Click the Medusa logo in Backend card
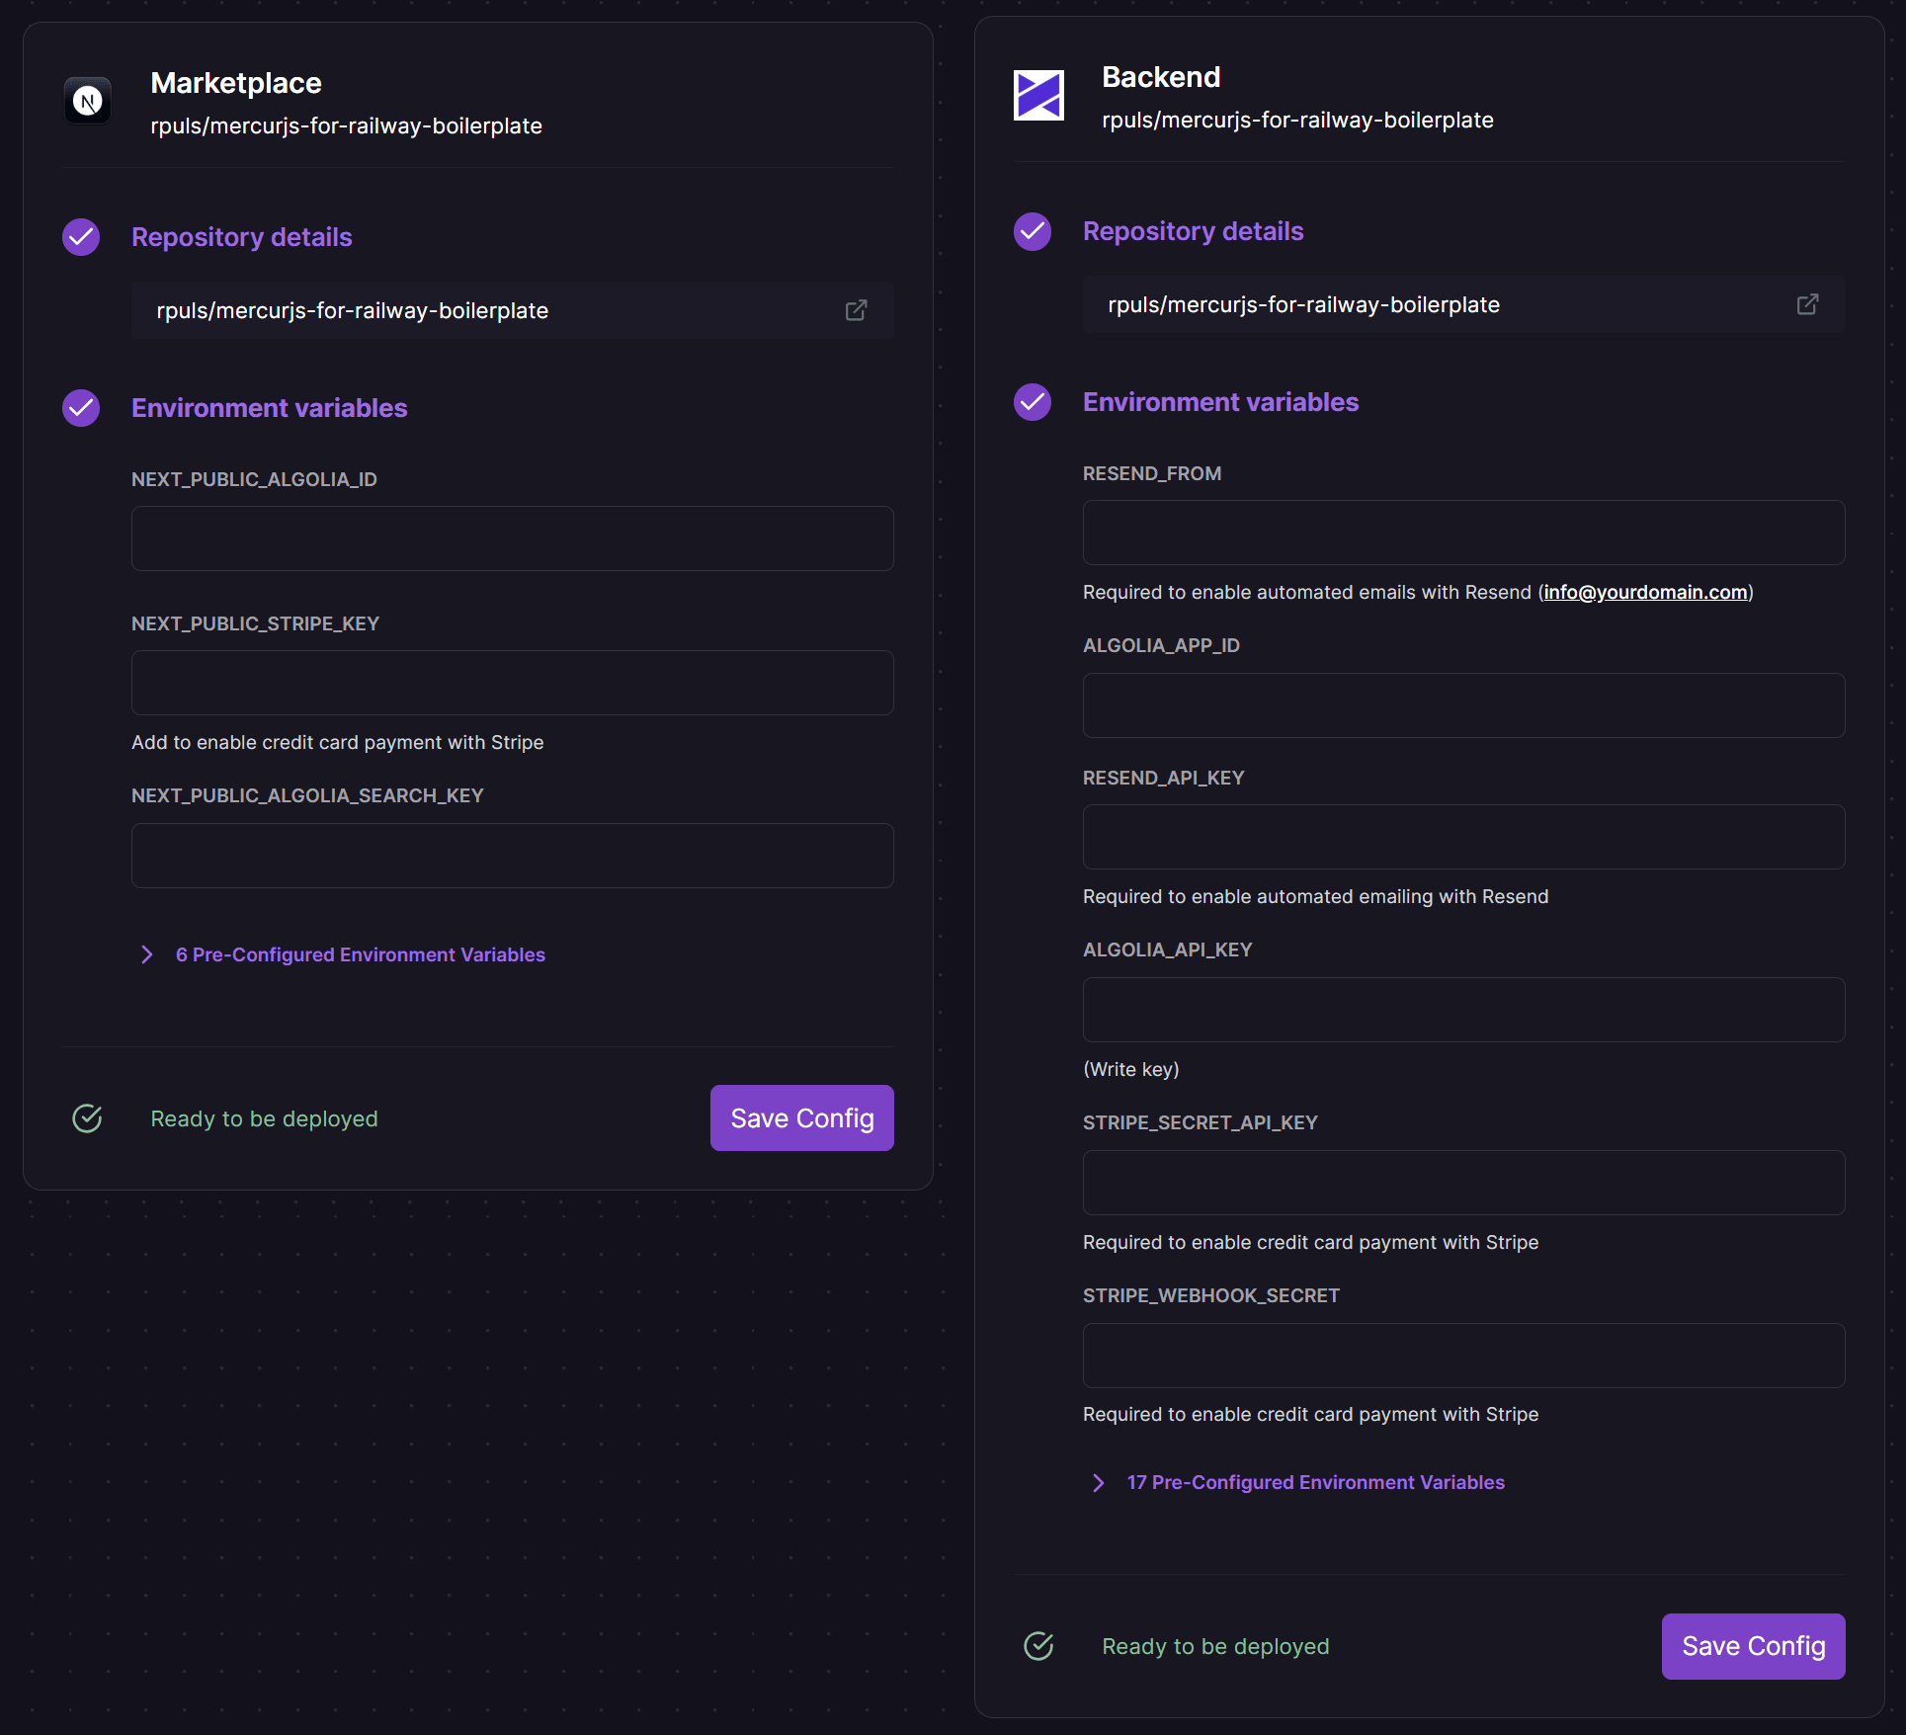The image size is (1906, 1735). click(1038, 95)
